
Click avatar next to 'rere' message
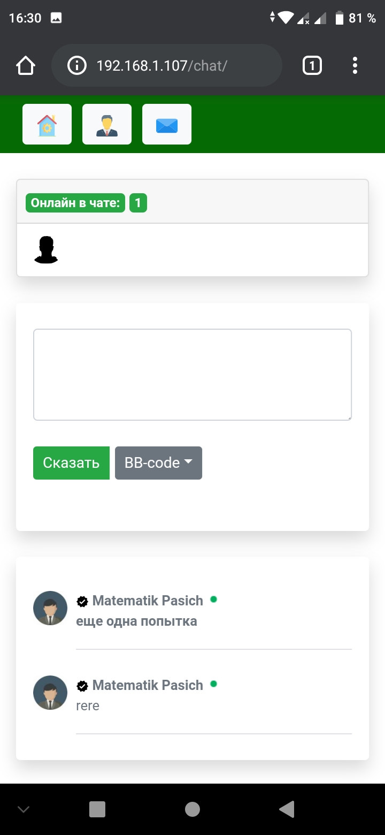click(x=50, y=693)
